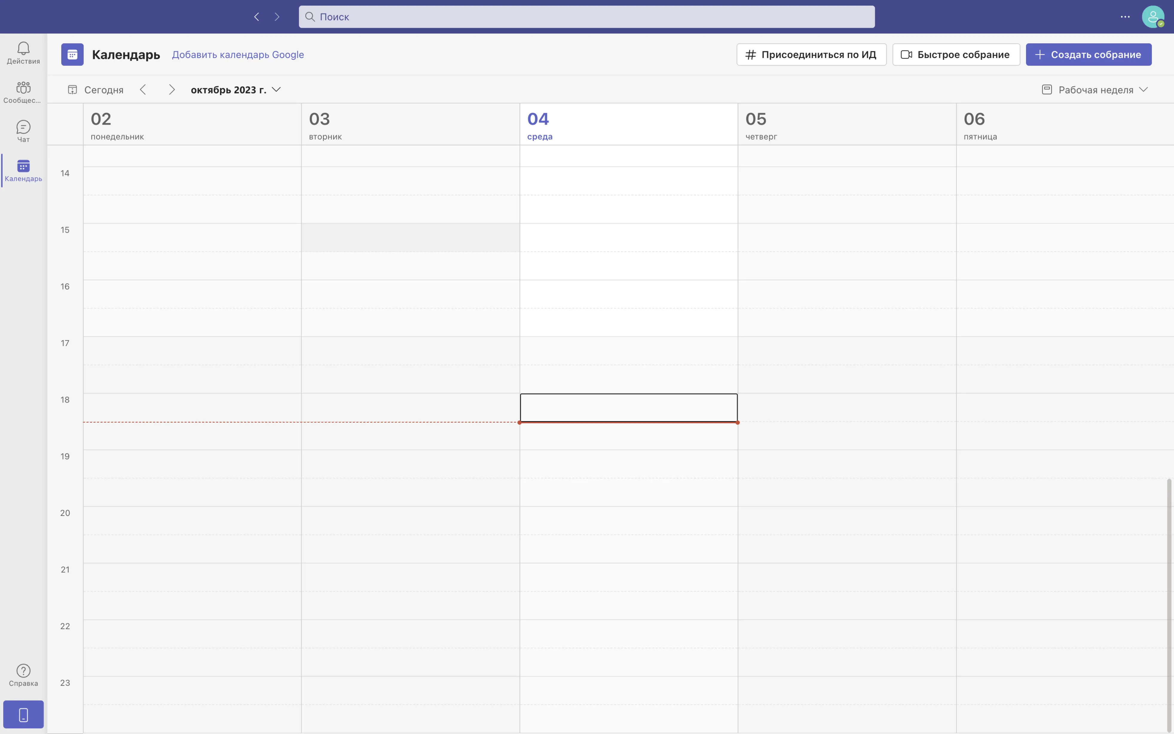Select the 05 четверг day header
The image size is (1174, 734).
point(847,125)
